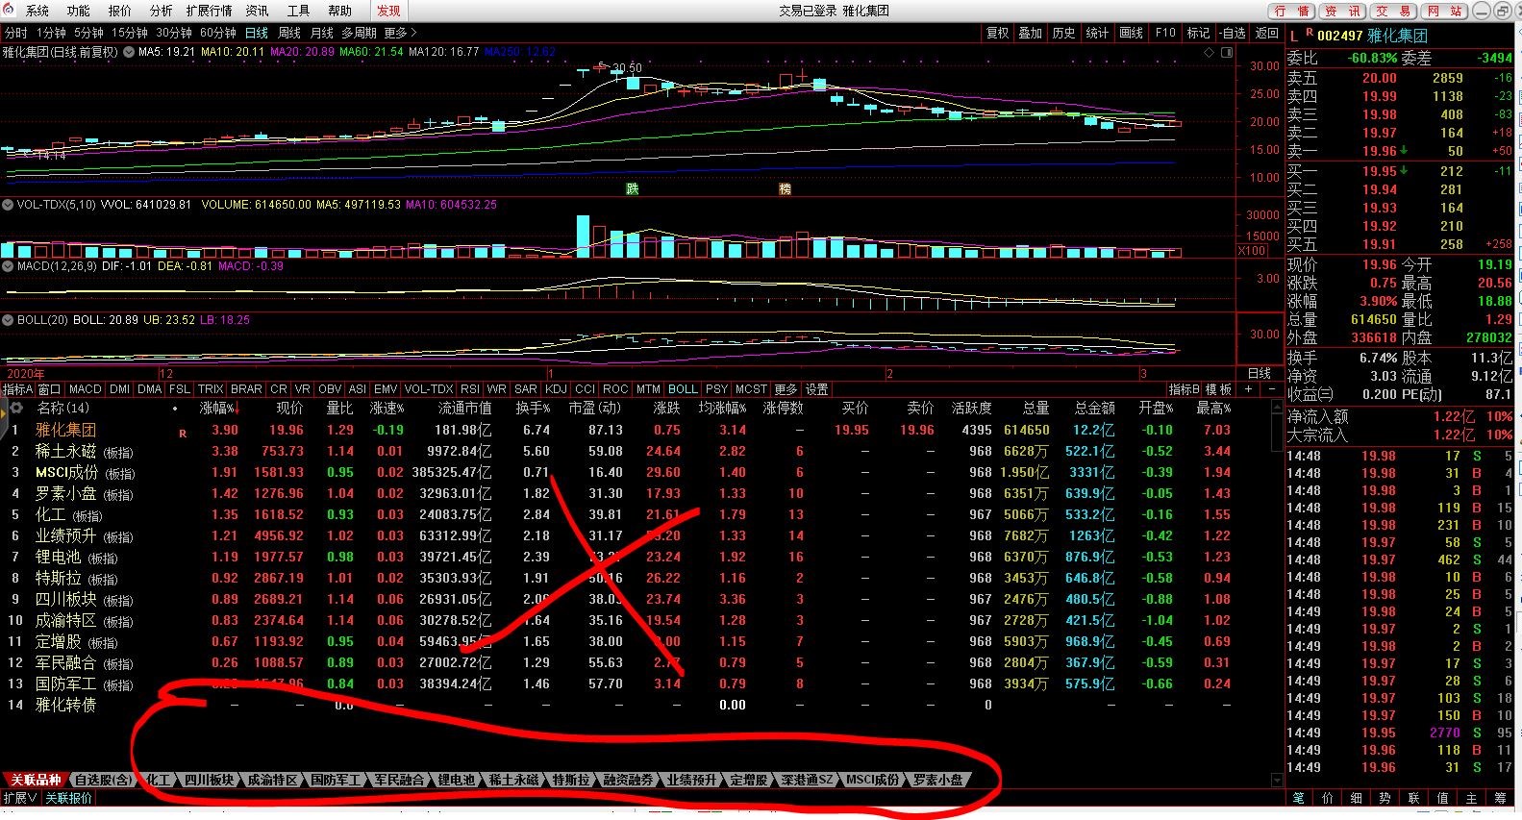1522x820 pixels.
Task: Expand 更多 period options
Action: point(400,33)
